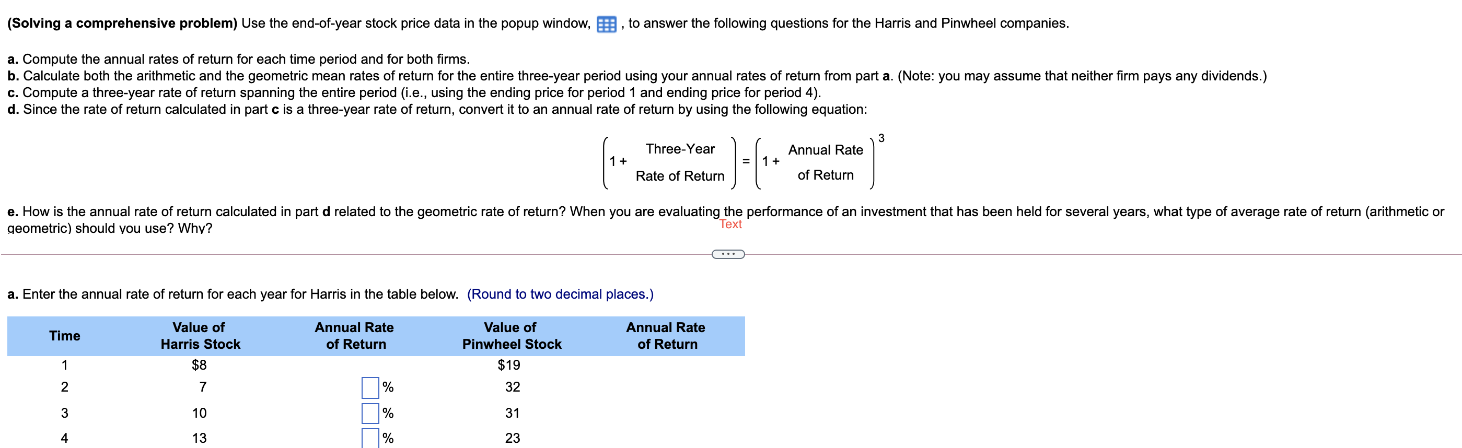The image size is (1462, 448).
Task: Select the 'Time' column header
Action: pyautogui.click(x=65, y=335)
